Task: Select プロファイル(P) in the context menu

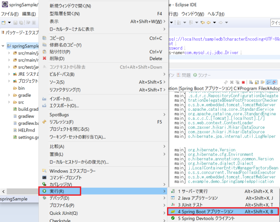Action: [x=104, y=205]
